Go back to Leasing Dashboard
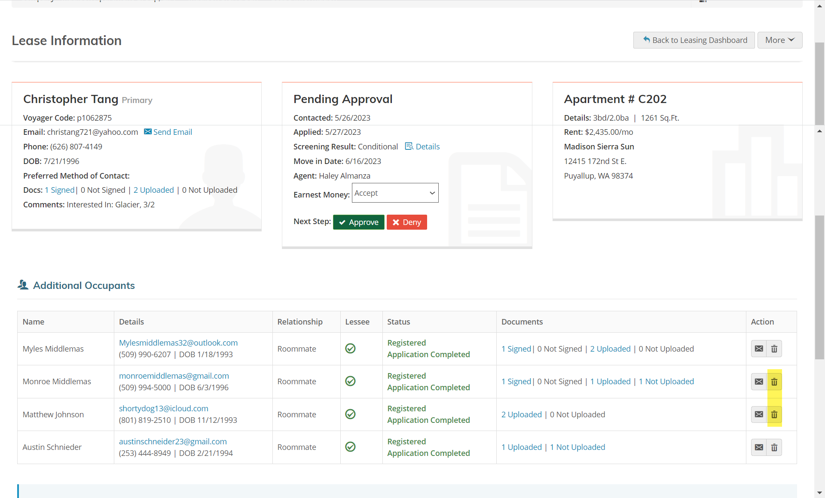Viewport: 825px width, 498px height. click(x=694, y=40)
